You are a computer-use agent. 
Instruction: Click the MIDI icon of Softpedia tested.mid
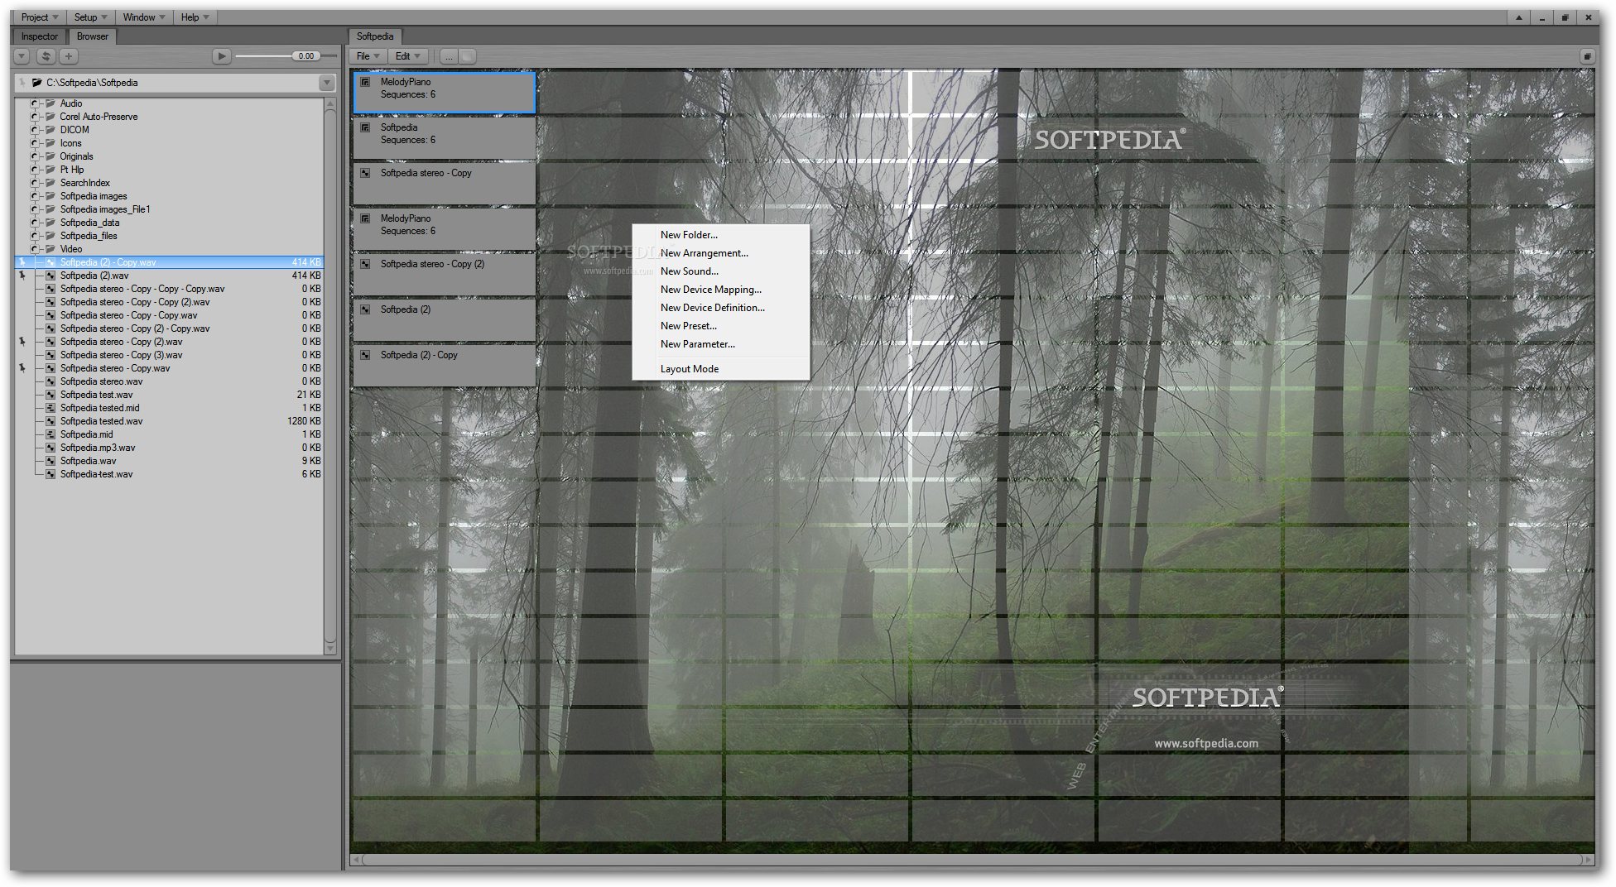coord(50,408)
